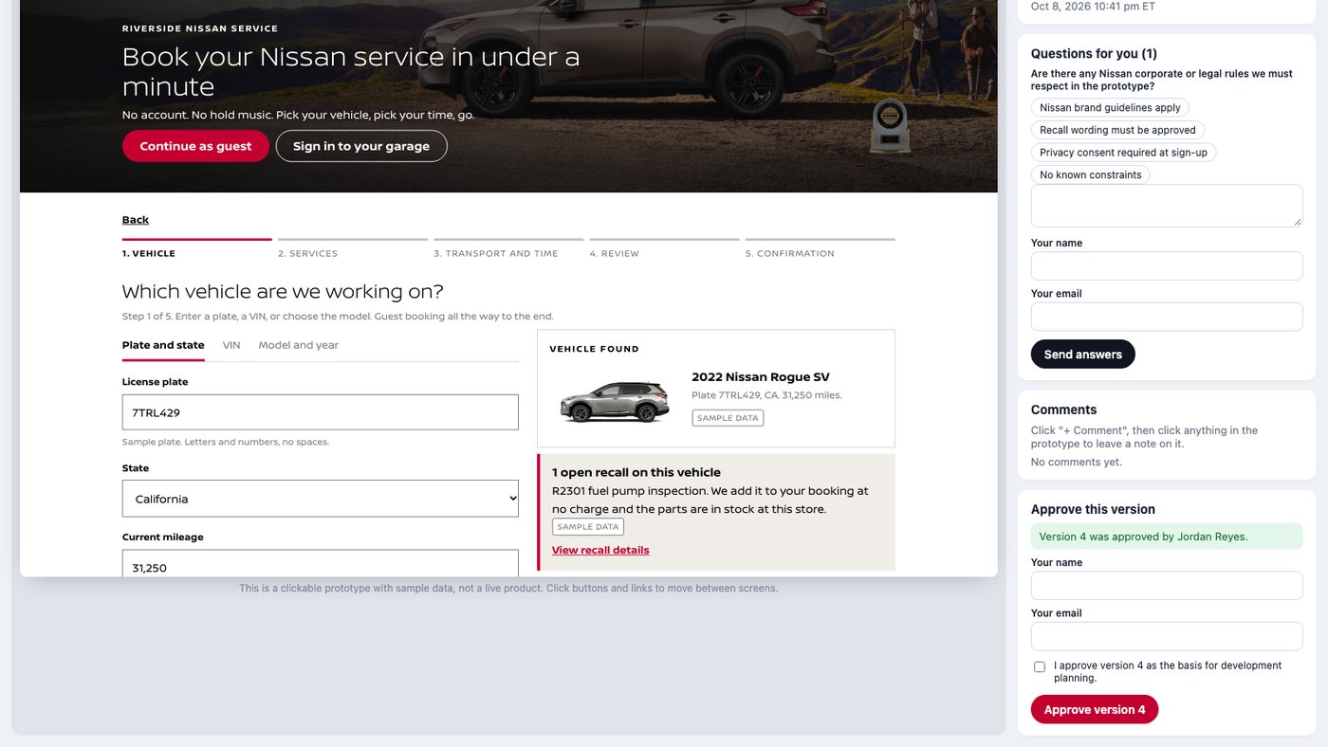Click the 2022 Nissan Rogue SV title
1328x747 pixels.
coord(761,377)
